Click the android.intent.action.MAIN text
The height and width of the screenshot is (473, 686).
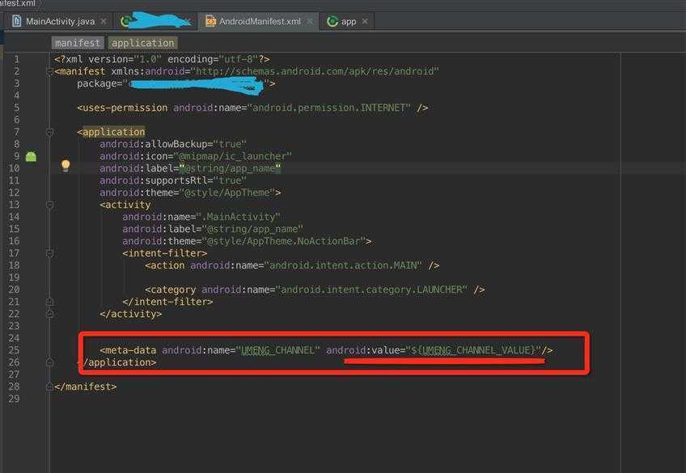[344, 265]
